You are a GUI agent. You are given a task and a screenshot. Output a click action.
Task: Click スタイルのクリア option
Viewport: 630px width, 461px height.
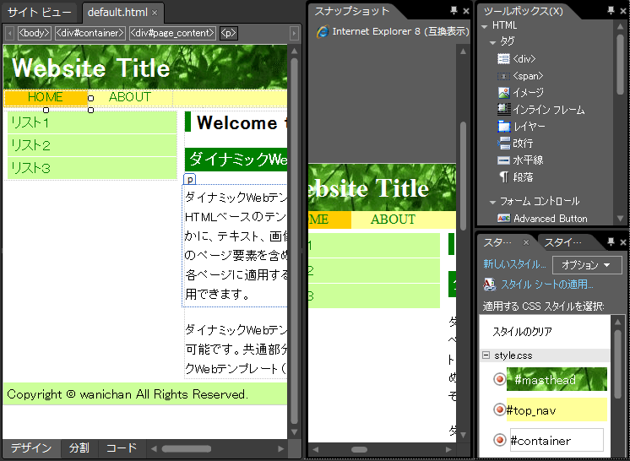522,332
